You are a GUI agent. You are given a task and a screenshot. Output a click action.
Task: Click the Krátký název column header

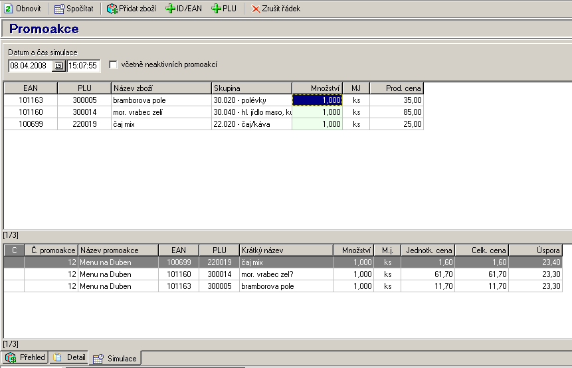286,250
